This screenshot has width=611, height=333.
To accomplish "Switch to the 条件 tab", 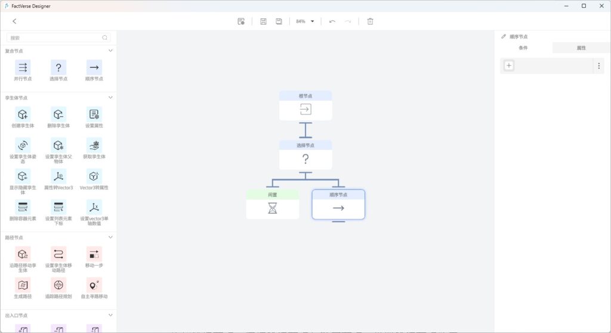I will pyautogui.click(x=523, y=48).
